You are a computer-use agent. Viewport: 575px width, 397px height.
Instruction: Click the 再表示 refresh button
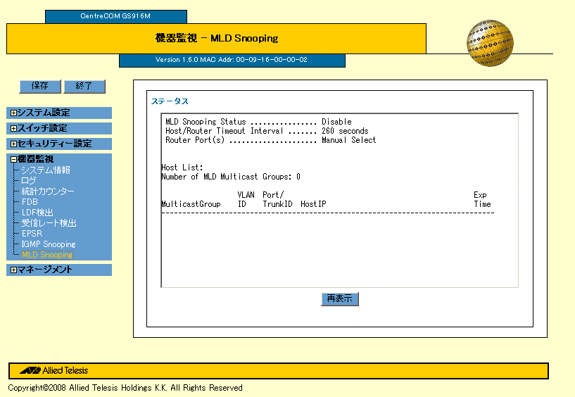339,298
